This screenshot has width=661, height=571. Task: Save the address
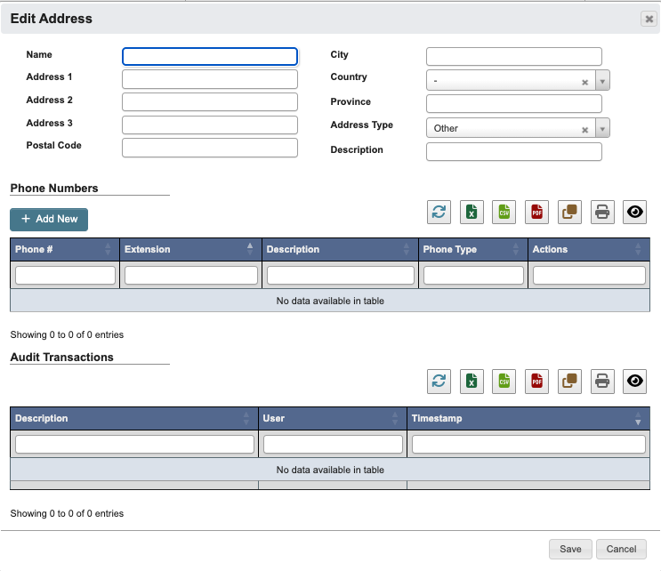pos(570,549)
